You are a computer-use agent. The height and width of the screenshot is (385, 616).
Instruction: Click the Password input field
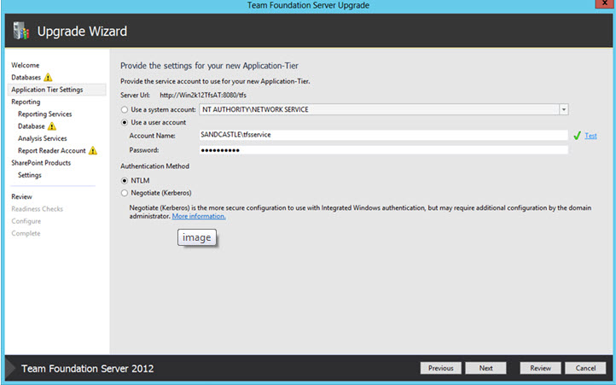point(383,150)
